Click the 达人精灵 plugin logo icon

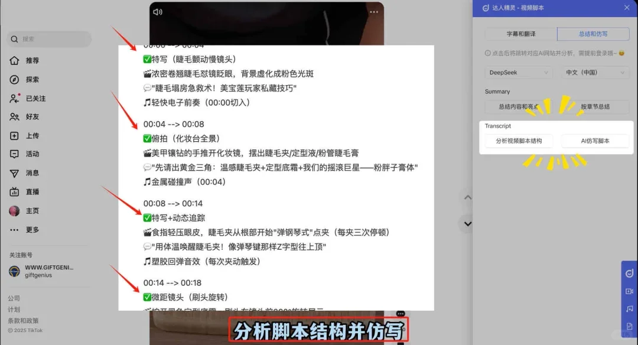click(484, 8)
